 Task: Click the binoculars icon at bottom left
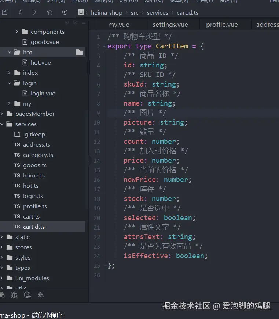(x=2, y=295)
